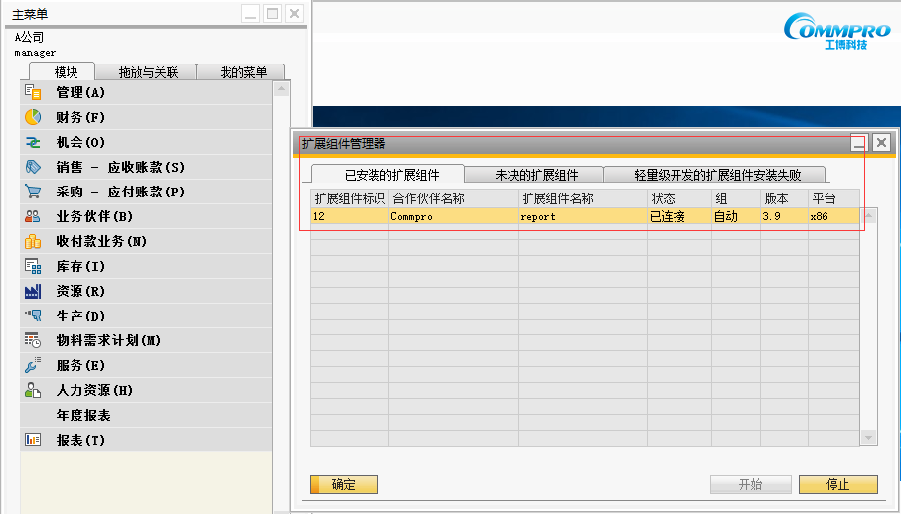The image size is (901, 514).
Task: Click the add-on table scroll up arrow
Action: (869, 216)
